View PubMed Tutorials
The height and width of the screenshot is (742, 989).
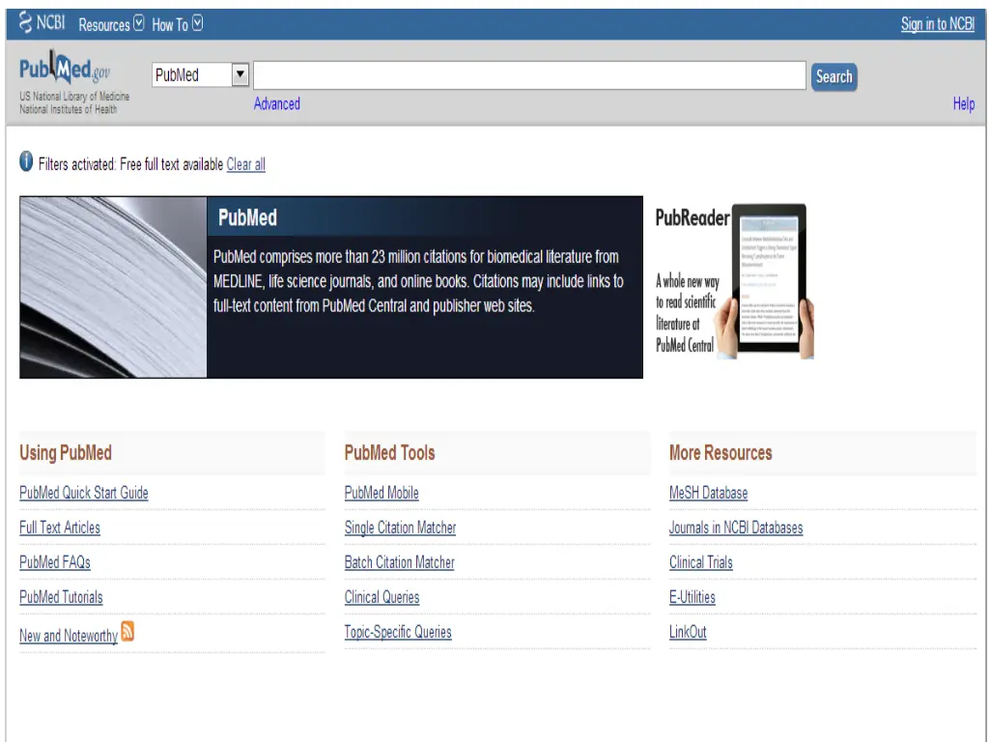pyautogui.click(x=61, y=597)
